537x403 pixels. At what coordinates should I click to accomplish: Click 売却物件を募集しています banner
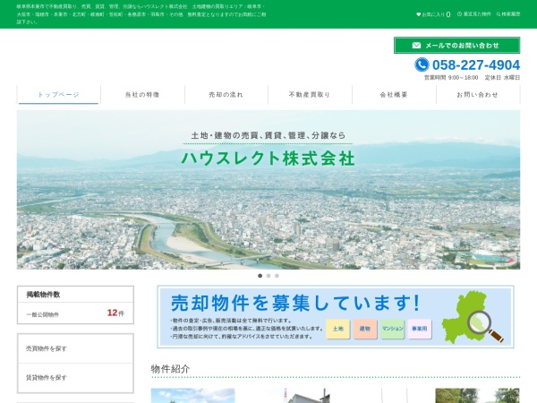click(336, 317)
